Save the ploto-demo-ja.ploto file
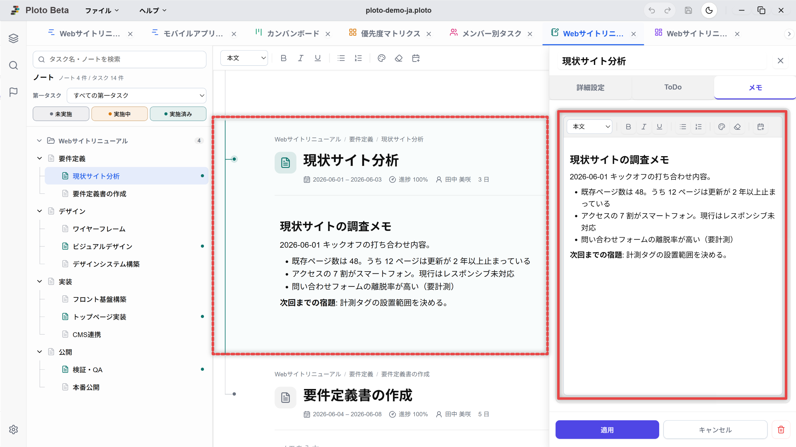 coord(688,11)
